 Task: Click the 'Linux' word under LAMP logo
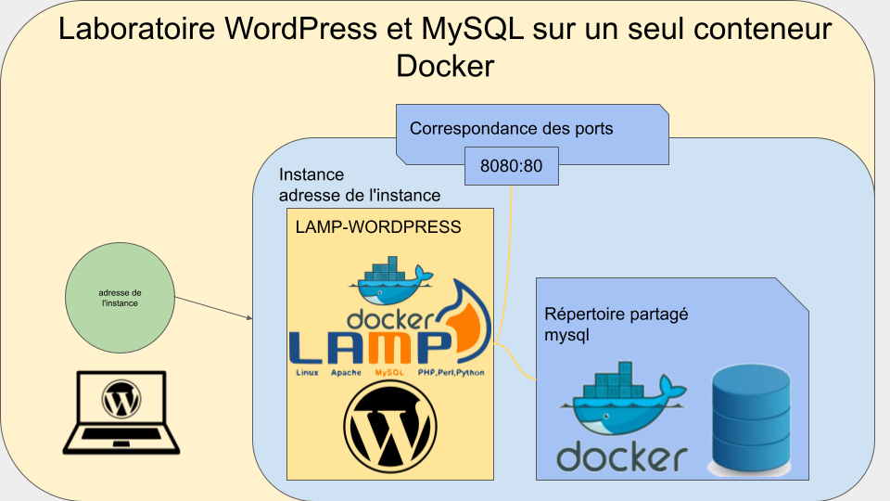[x=307, y=373]
